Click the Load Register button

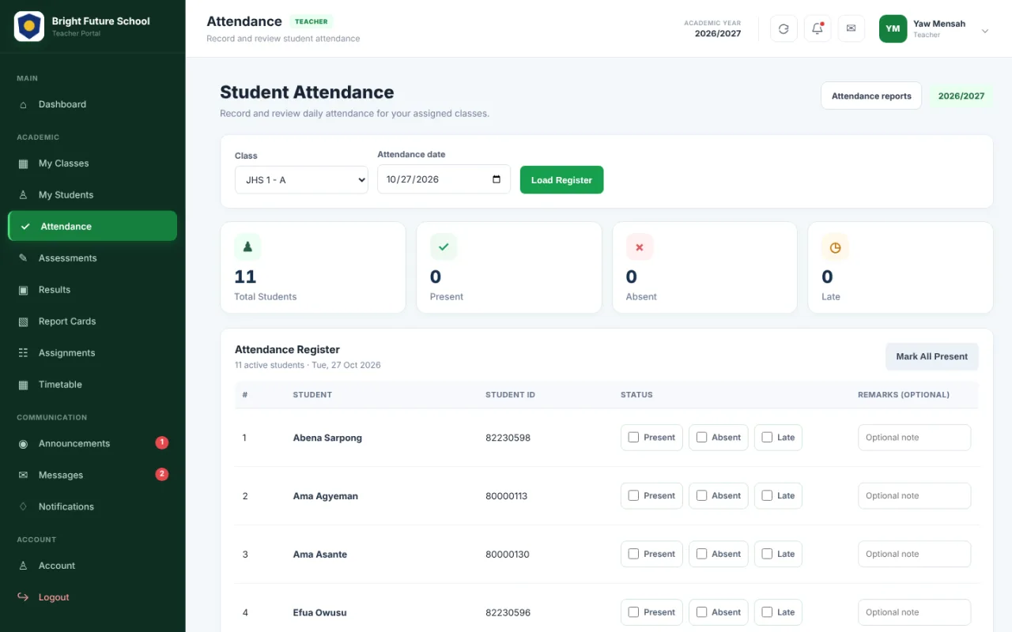click(561, 180)
